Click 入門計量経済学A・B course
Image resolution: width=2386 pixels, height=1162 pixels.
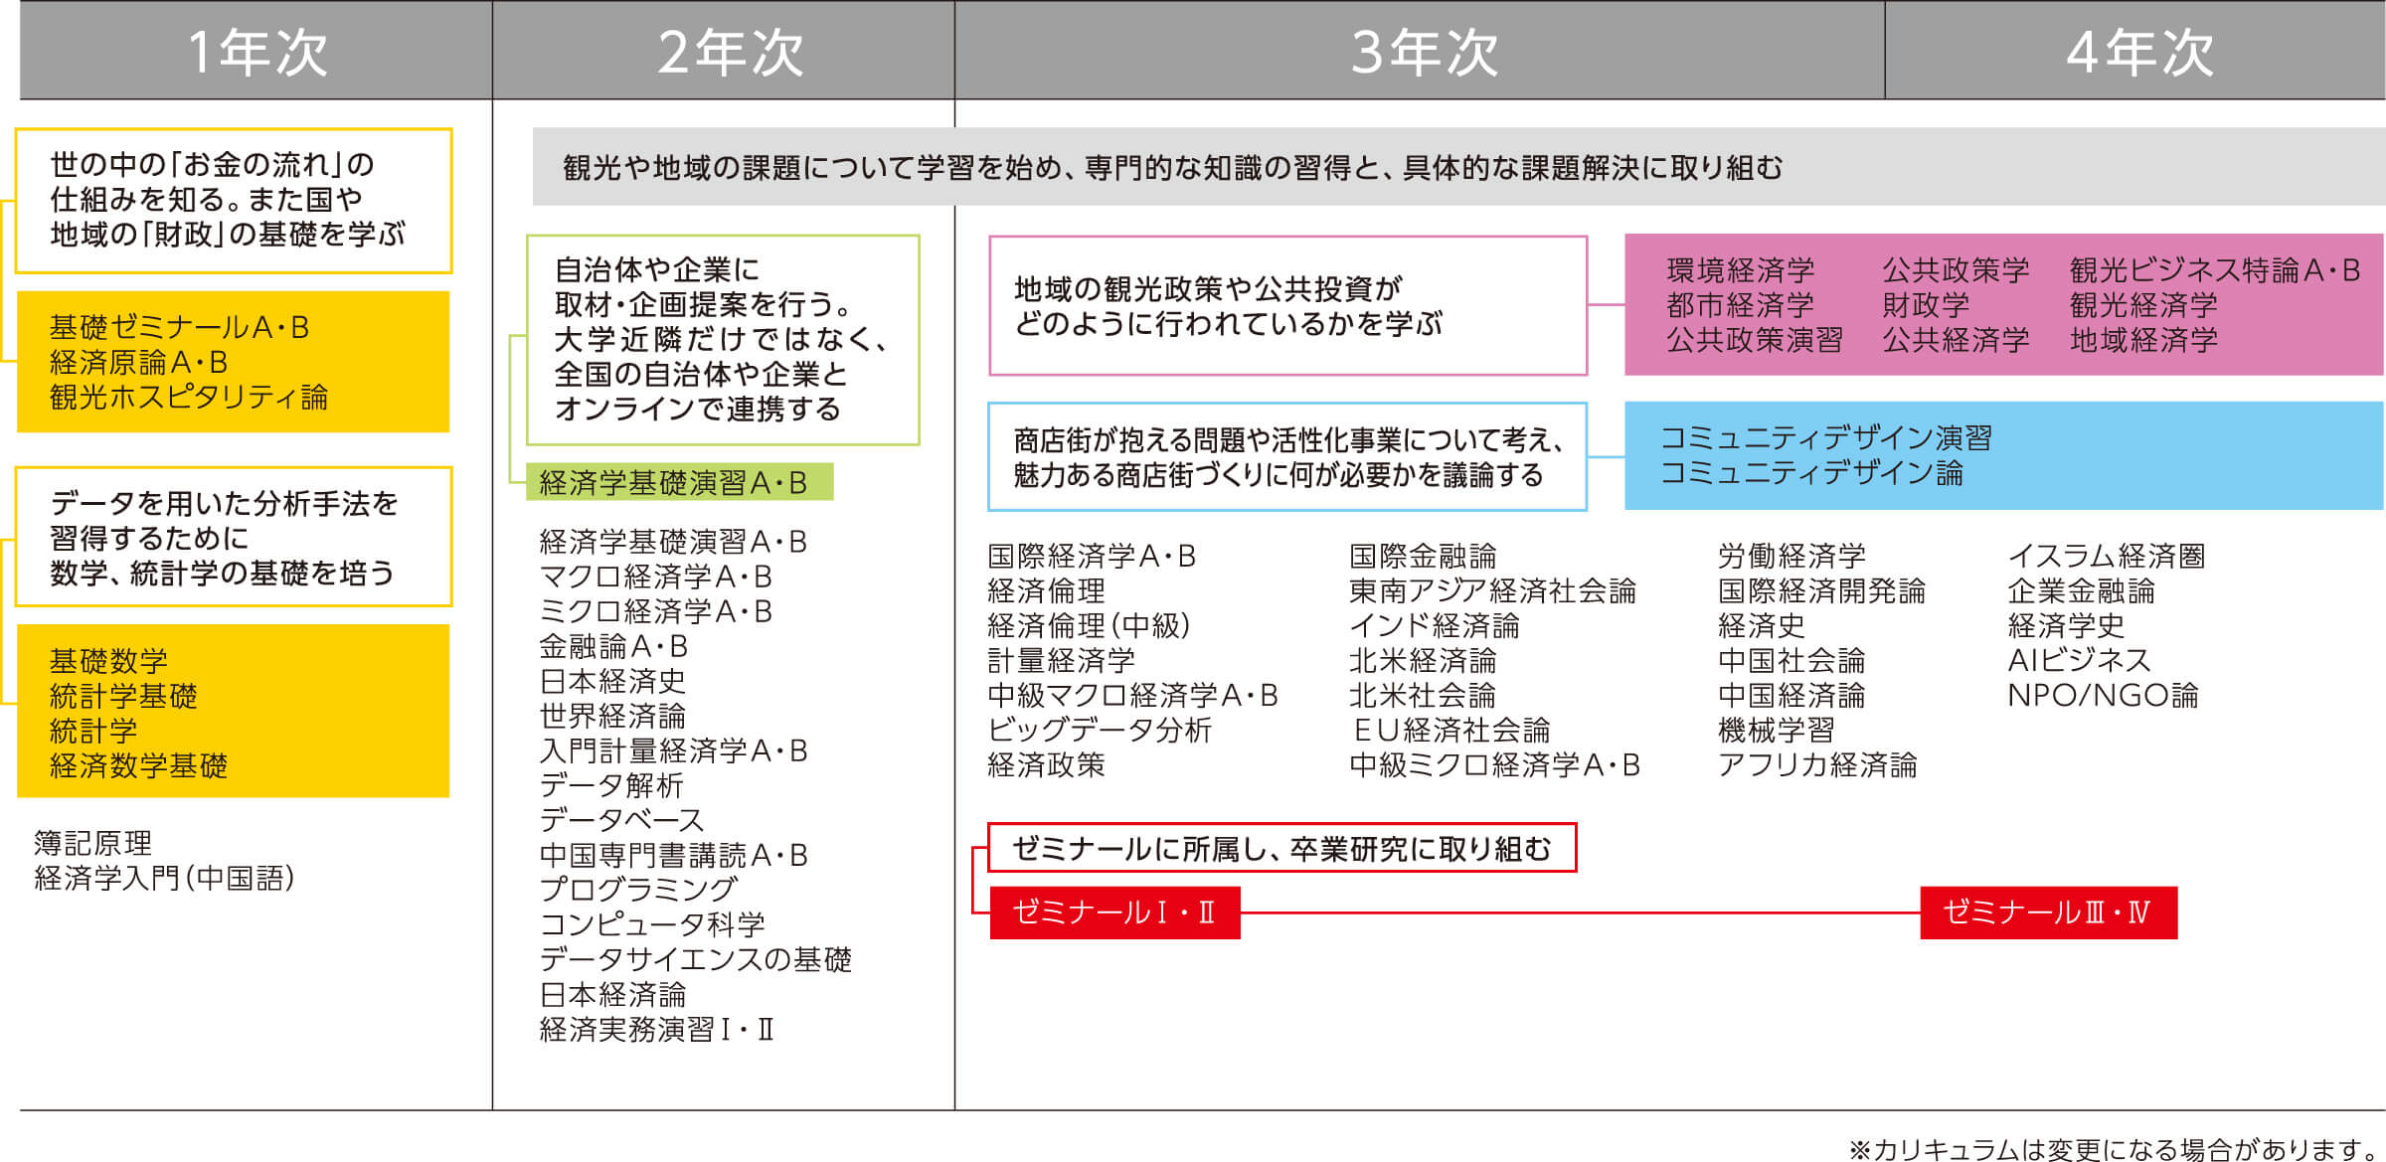pos(673,750)
